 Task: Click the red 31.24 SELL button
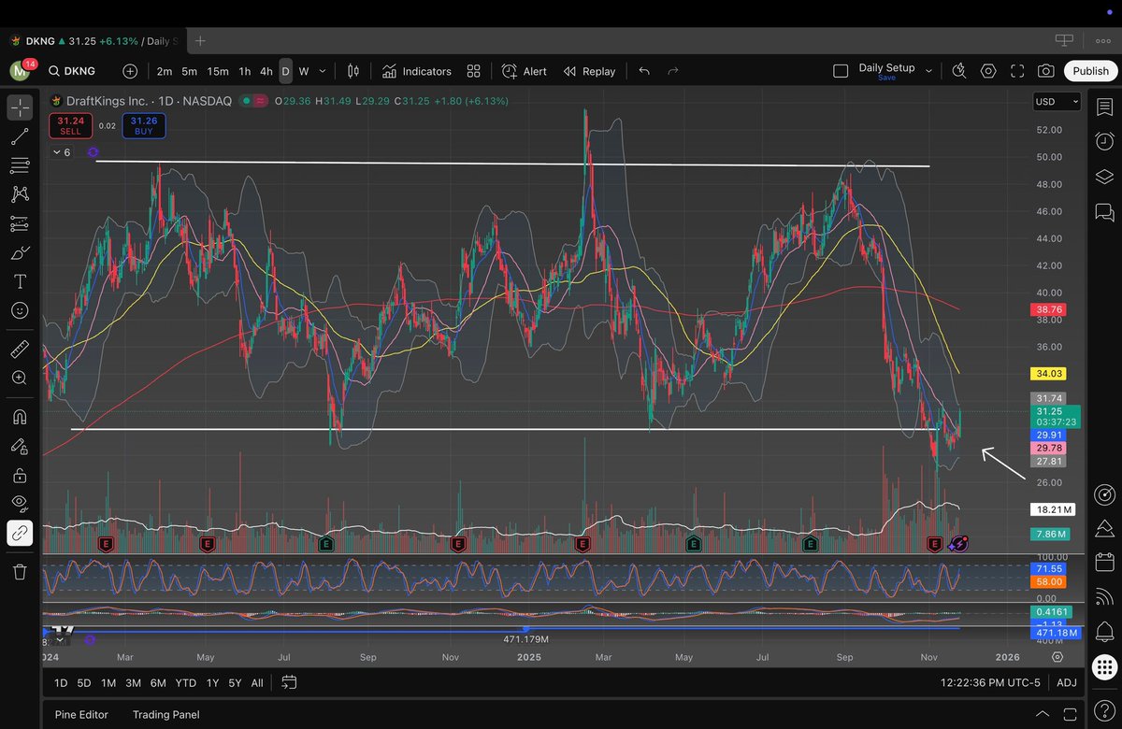click(x=70, y=126)
